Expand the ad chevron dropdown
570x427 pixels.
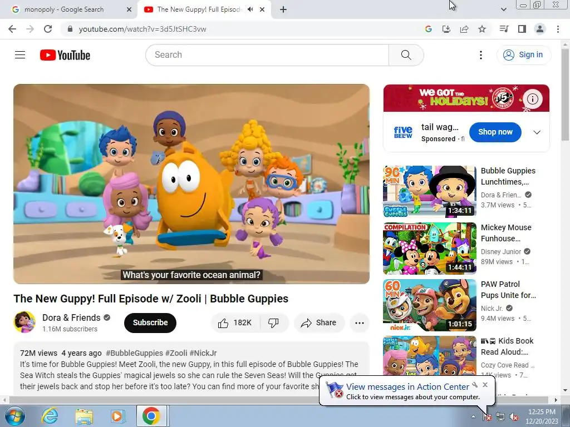tap(537, 132)
